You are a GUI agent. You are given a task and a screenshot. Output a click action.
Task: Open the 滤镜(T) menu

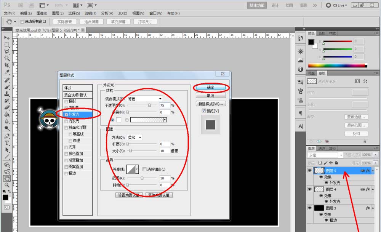(90, 13)
